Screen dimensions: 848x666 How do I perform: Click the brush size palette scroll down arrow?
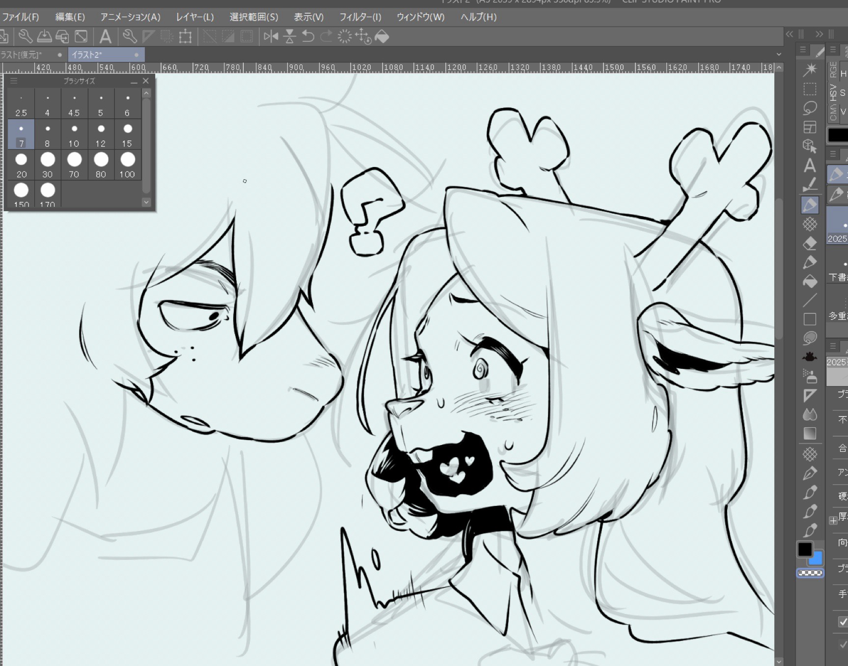click(x=146, y=202)
